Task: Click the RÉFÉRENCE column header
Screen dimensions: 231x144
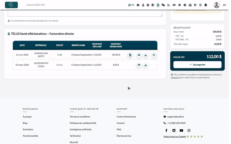Action: coord(41,45)
